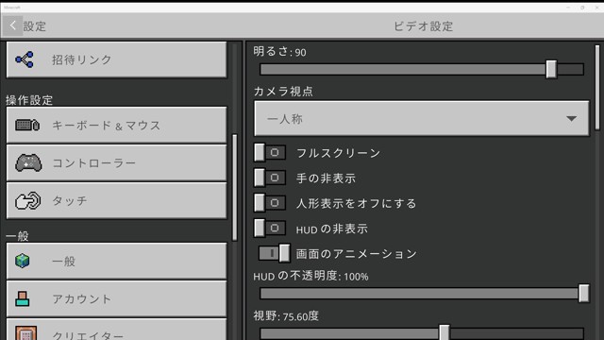Disable 画面のアニメーション switch
604x340 pixels.
click(275, 253)
